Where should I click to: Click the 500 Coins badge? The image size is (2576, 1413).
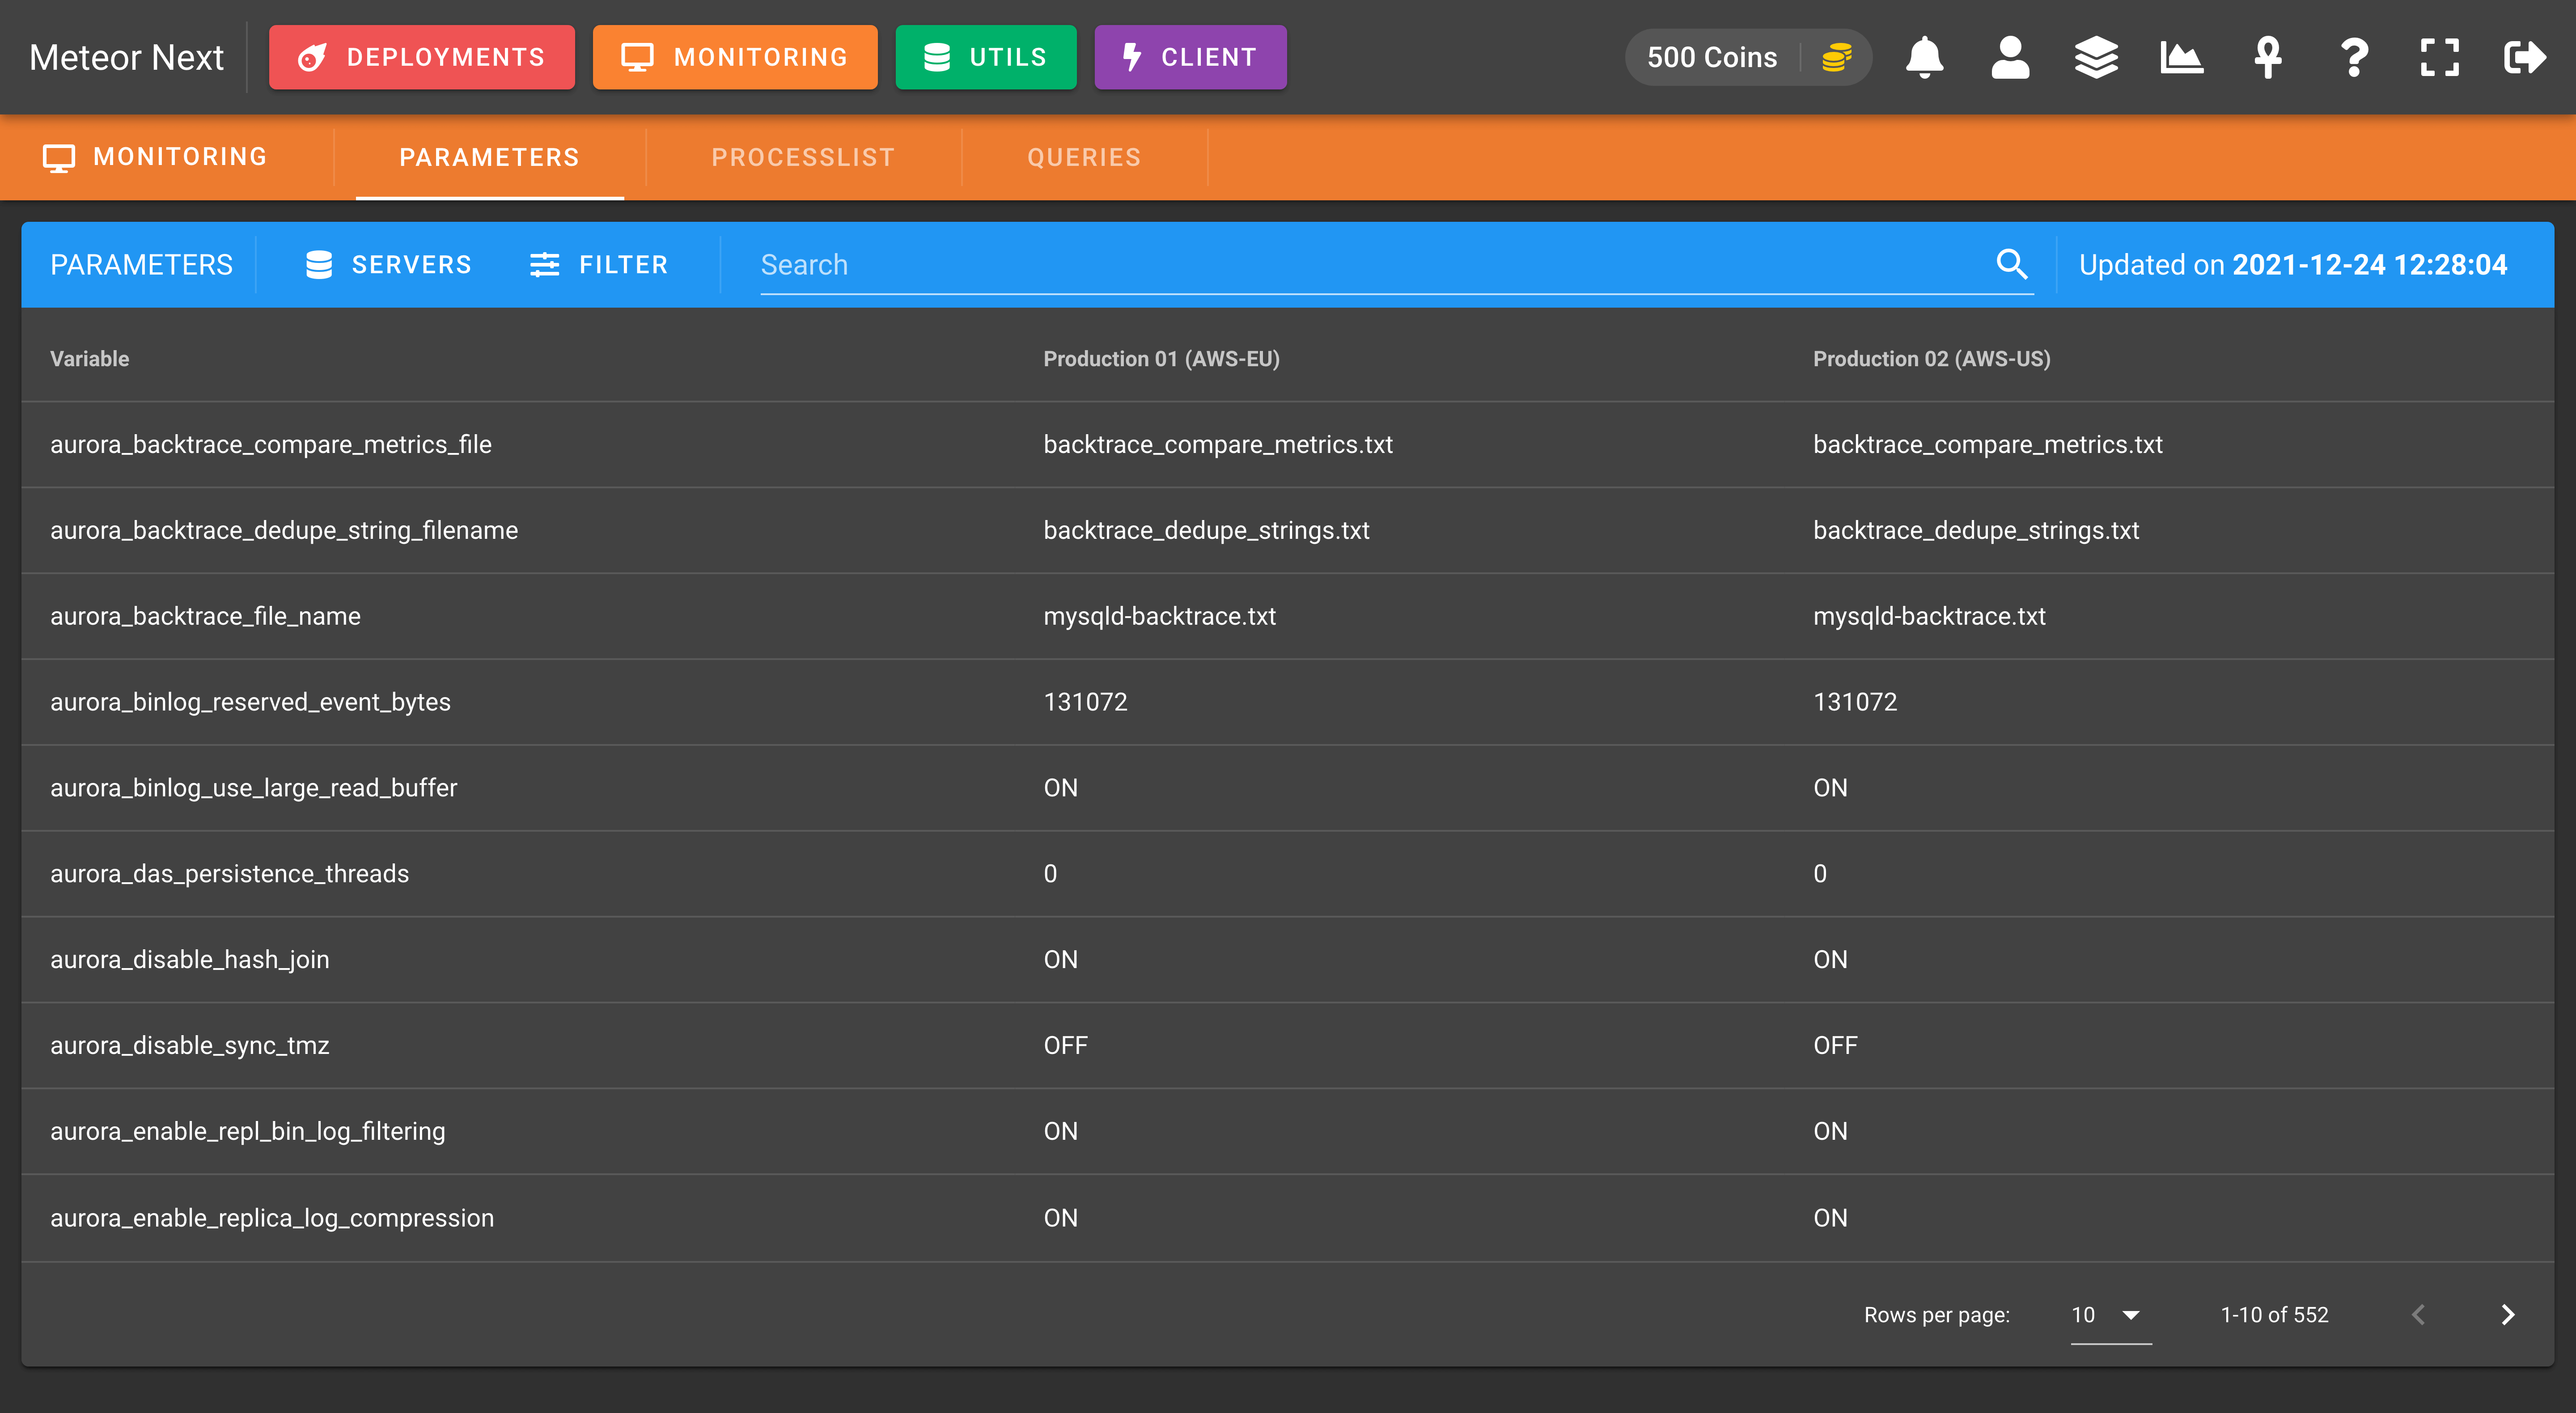pos(1748,57)
